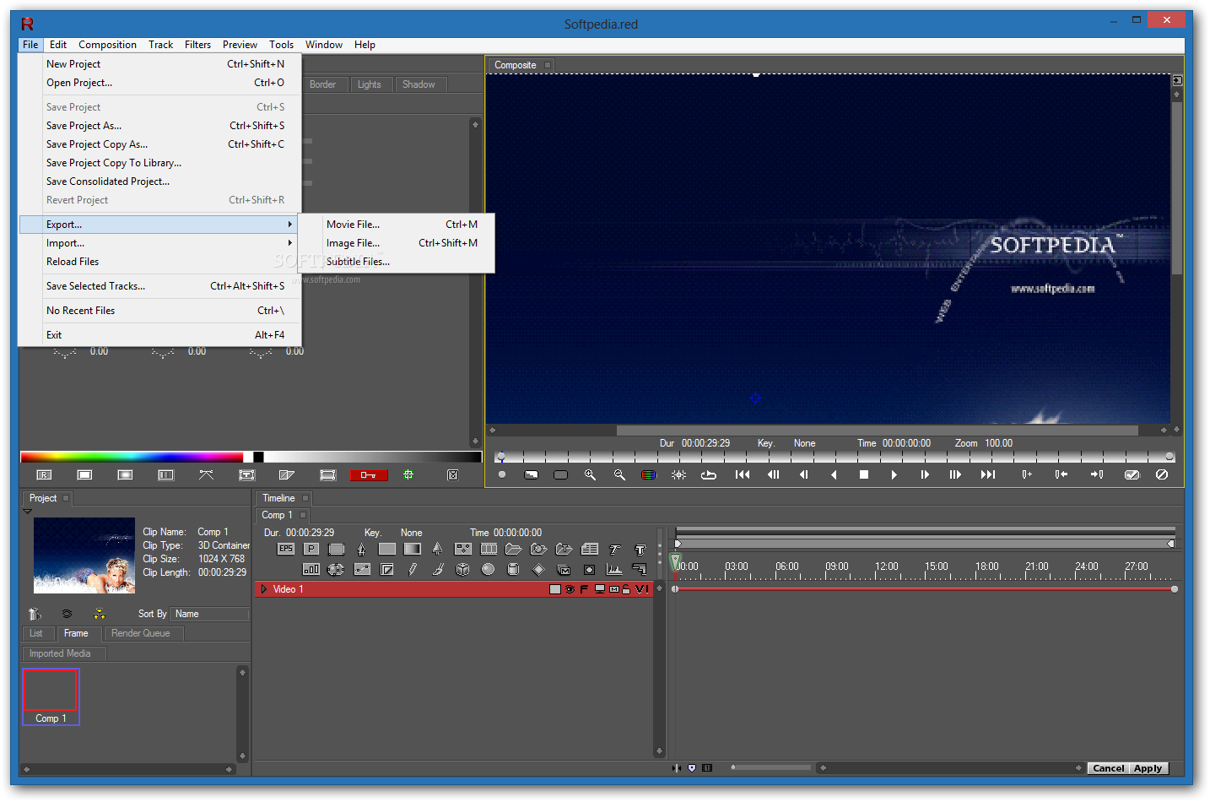Click the histogram chart tool icon

(x=613, y=569)
